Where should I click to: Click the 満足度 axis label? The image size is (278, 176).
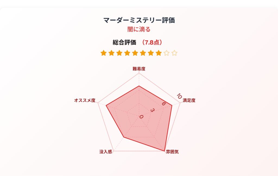pyautogui.click(x=189, y=100)
